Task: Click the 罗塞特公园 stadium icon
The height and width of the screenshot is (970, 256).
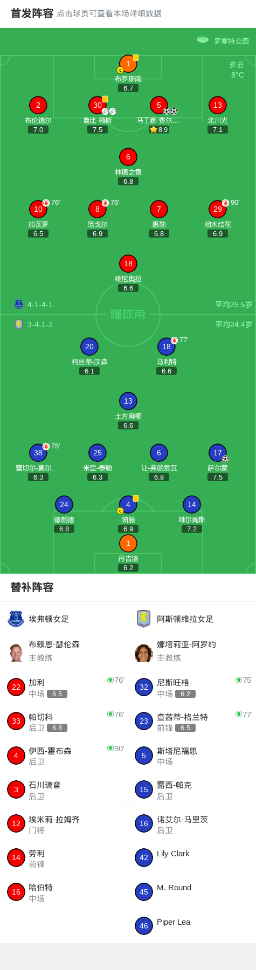Action: [x=203, y=40]
